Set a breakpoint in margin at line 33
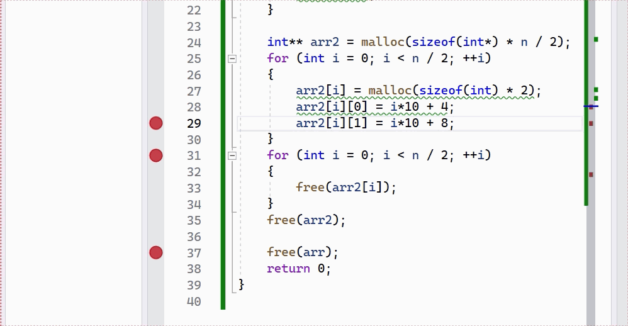Viewport: 628px width, 326px height. coord(156,188)
